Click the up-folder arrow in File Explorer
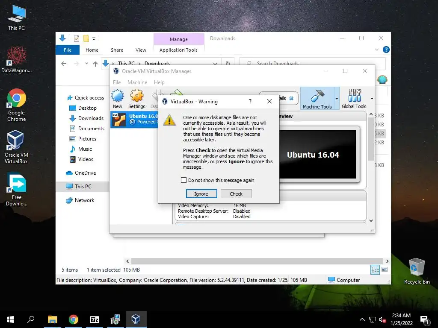This screenshot has height=328, width=438. click(x=95, y=64)
